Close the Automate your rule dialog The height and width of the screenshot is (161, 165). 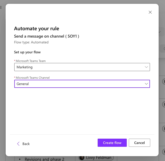150,12
